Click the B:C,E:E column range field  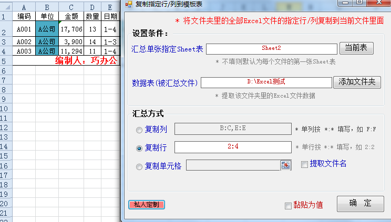coord(233,129)
